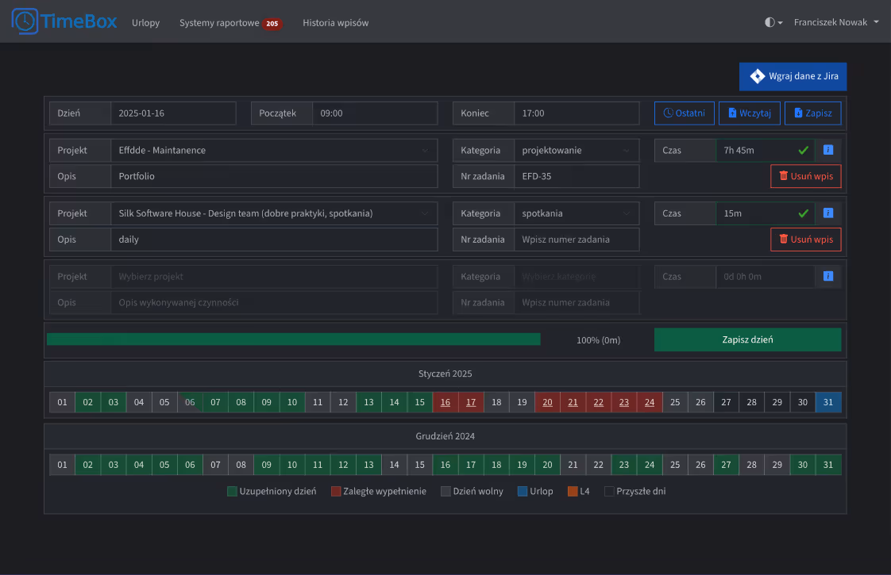The height and width of the screenshot is (575, 891).
Task: Click the Wczytaj file button
Action: point(749,113)
